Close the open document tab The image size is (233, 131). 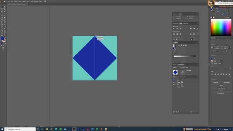[x=27, y=4]
